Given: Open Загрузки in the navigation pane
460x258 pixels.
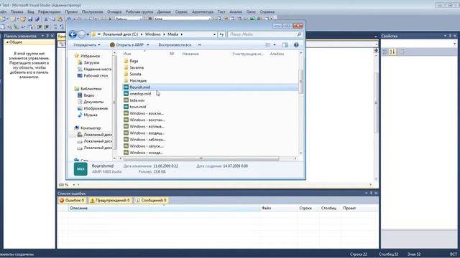Looking at the screenshot, I should tap(91, 62).
